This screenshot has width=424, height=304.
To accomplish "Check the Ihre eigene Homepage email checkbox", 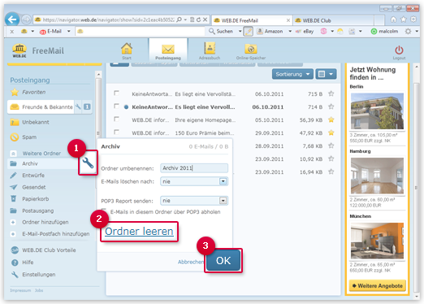I will [116, 119].
